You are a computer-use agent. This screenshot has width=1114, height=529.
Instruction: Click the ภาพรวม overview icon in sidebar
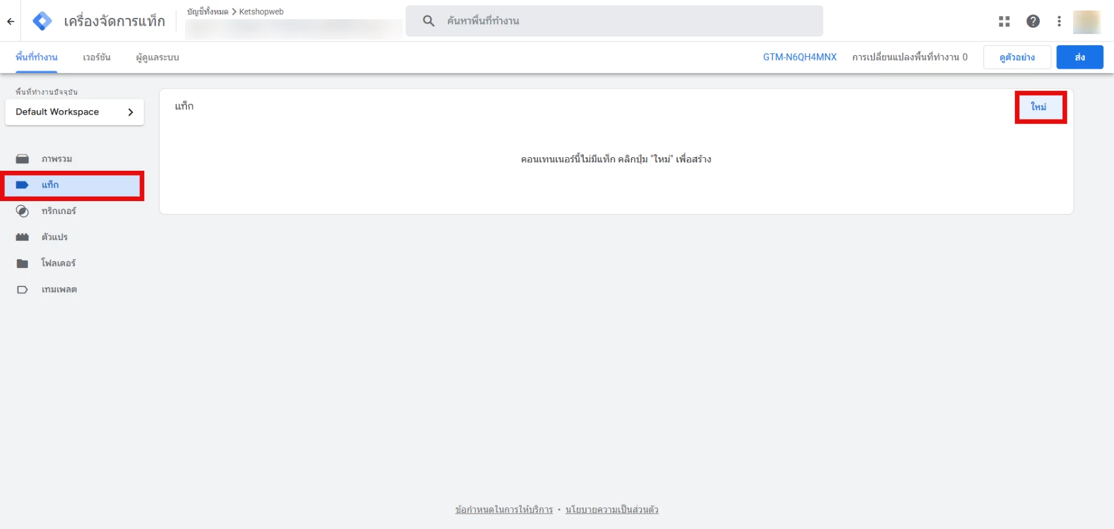coord(22,159)
